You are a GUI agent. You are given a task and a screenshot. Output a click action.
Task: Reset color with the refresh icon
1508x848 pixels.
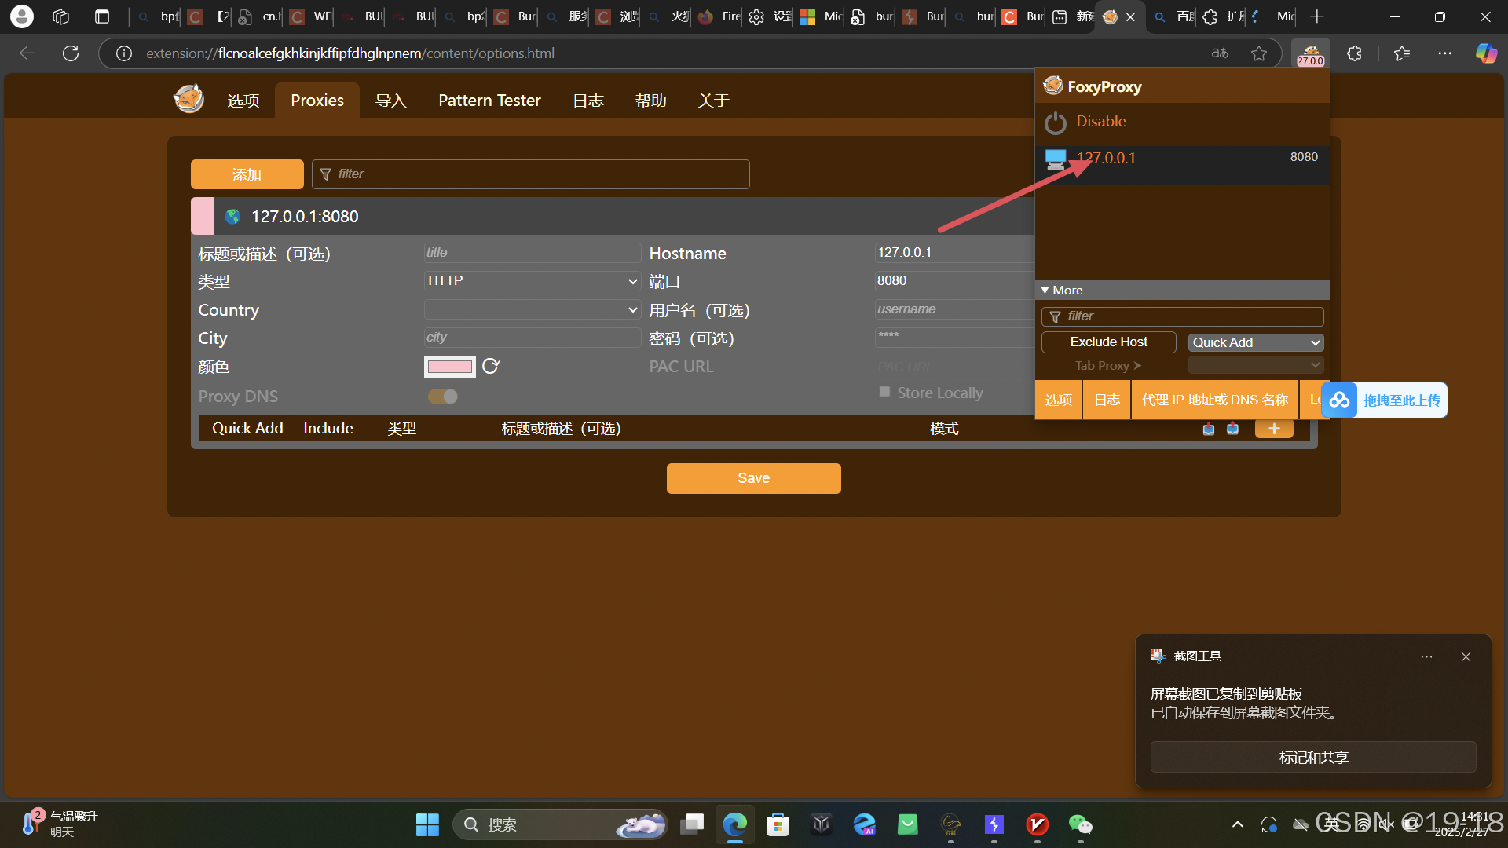pyautogui.click(x=491, y=367)
